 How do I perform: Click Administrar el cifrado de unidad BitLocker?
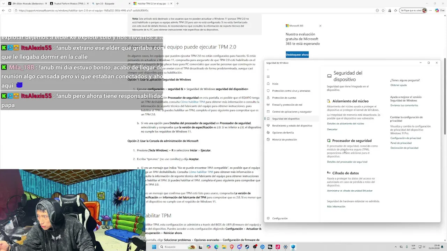[x=350, y=191]
